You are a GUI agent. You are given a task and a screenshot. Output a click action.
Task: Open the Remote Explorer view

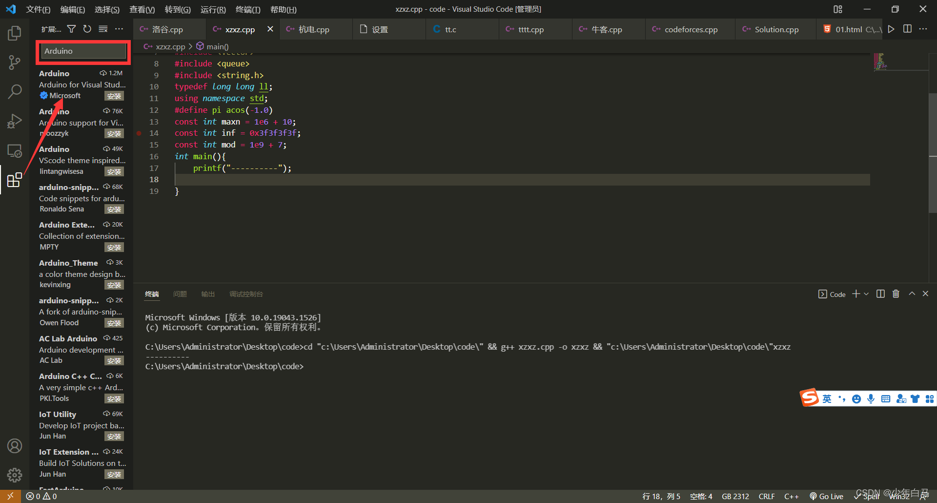[15, 151]
